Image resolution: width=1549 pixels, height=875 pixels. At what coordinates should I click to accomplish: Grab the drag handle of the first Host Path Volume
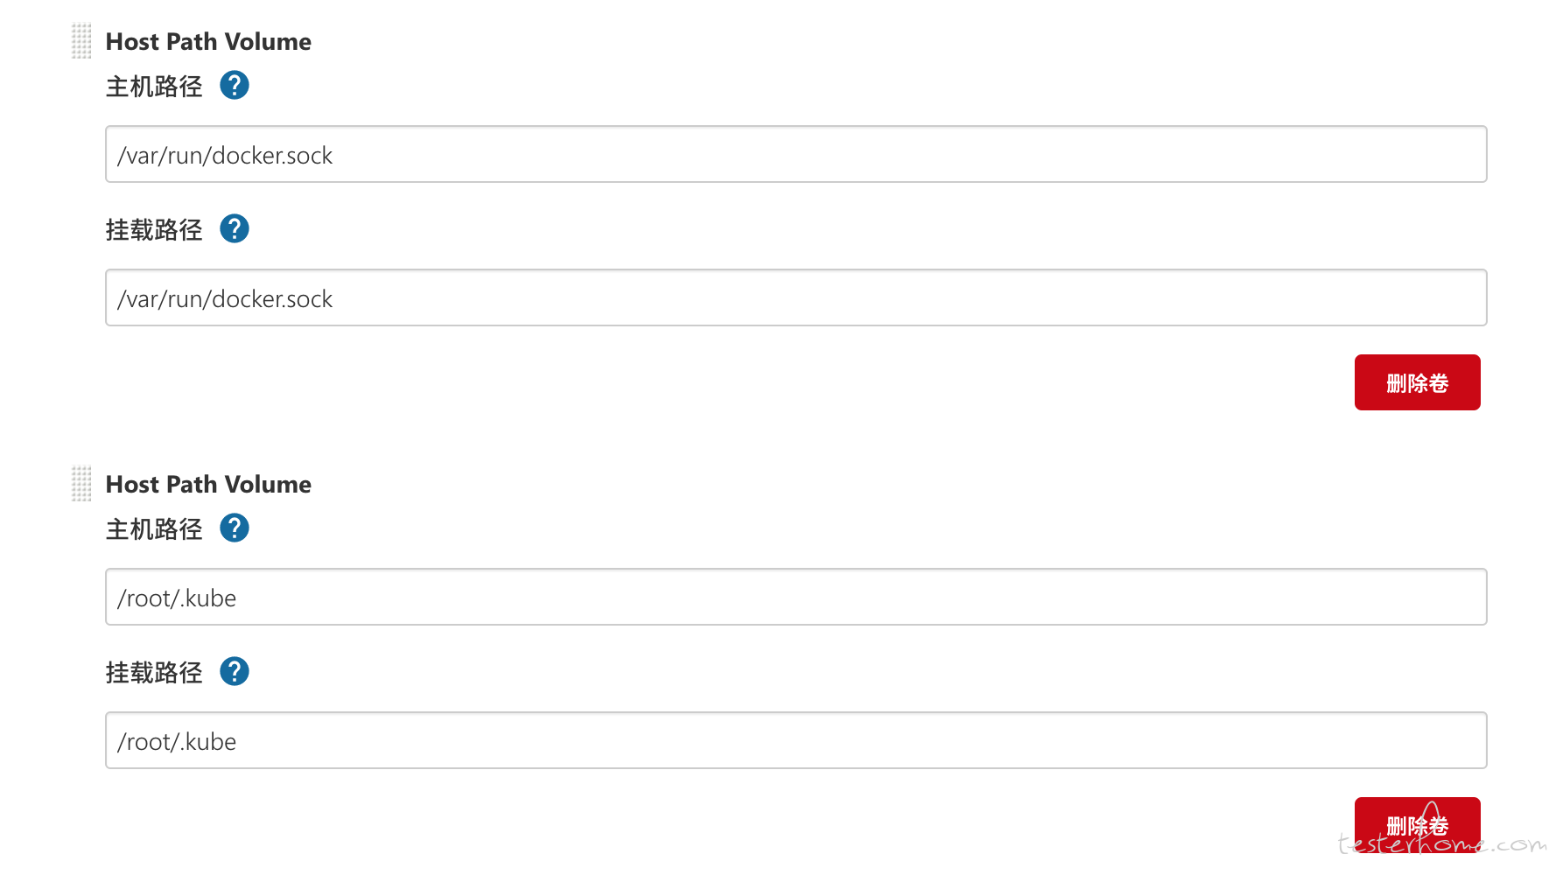(81, 41)
